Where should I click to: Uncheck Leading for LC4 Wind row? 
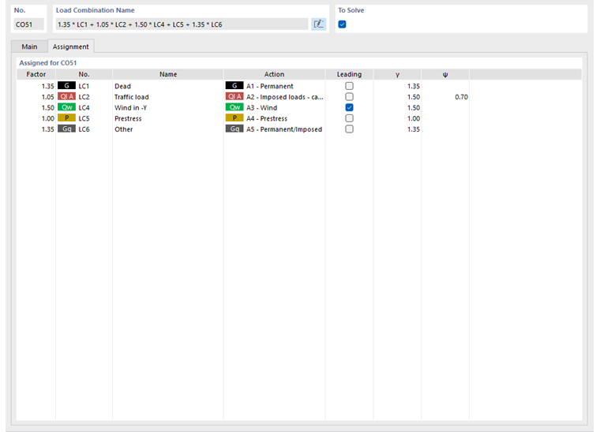pyautogui.click(x=349, y=107)
